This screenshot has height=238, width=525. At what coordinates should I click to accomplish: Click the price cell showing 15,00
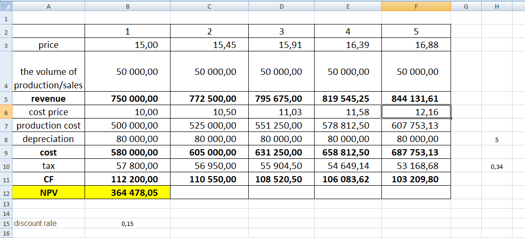point(127,45)
